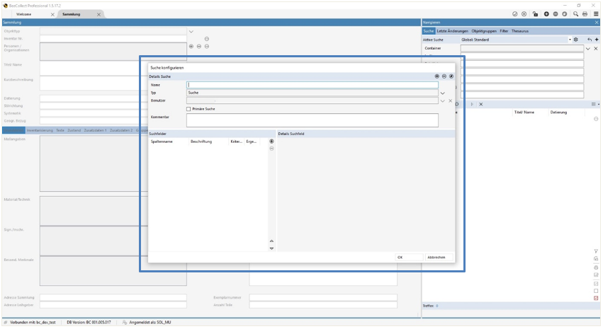Click the Abbrechen button

pos(436,258)
